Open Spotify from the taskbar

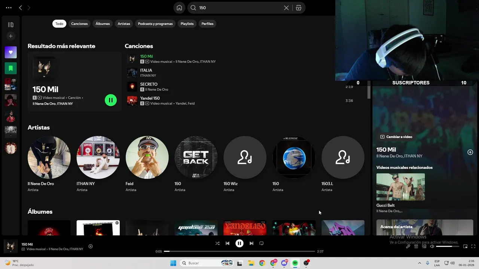[295, 263]
